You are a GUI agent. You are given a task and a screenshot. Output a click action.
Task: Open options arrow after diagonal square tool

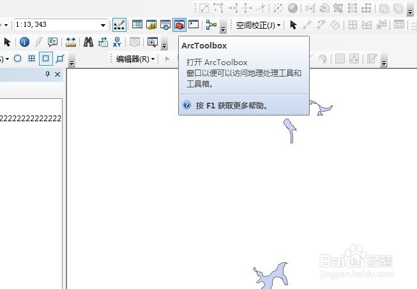coord(72,59)
